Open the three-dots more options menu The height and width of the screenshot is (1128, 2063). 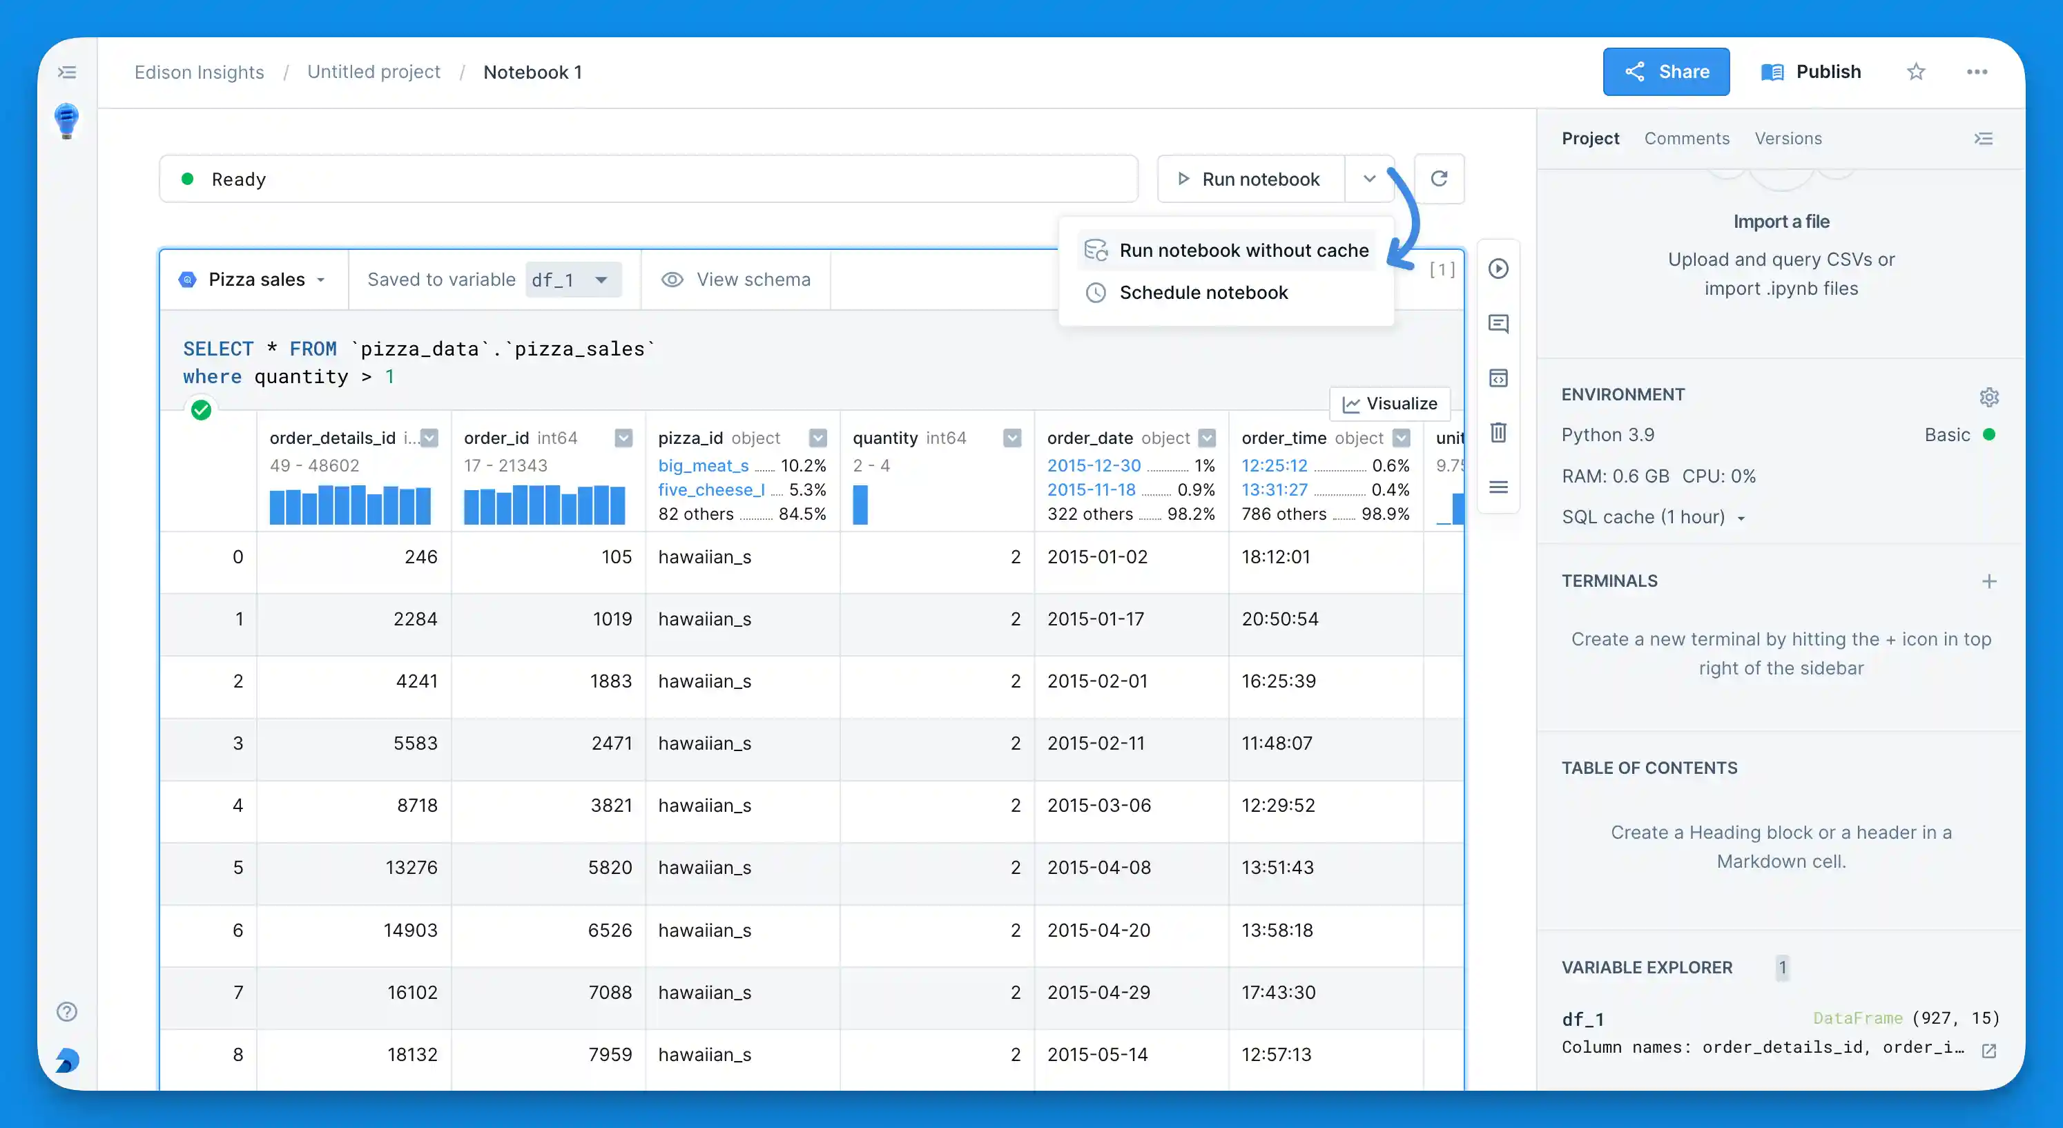tap(1977, 72)
